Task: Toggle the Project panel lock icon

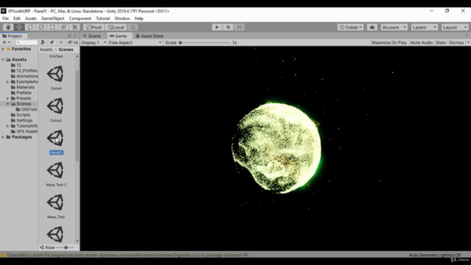Action: [69, 36]
